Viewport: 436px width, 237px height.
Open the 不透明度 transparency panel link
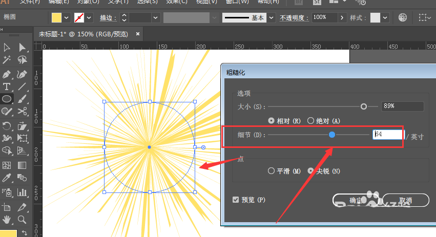[294, 18]
